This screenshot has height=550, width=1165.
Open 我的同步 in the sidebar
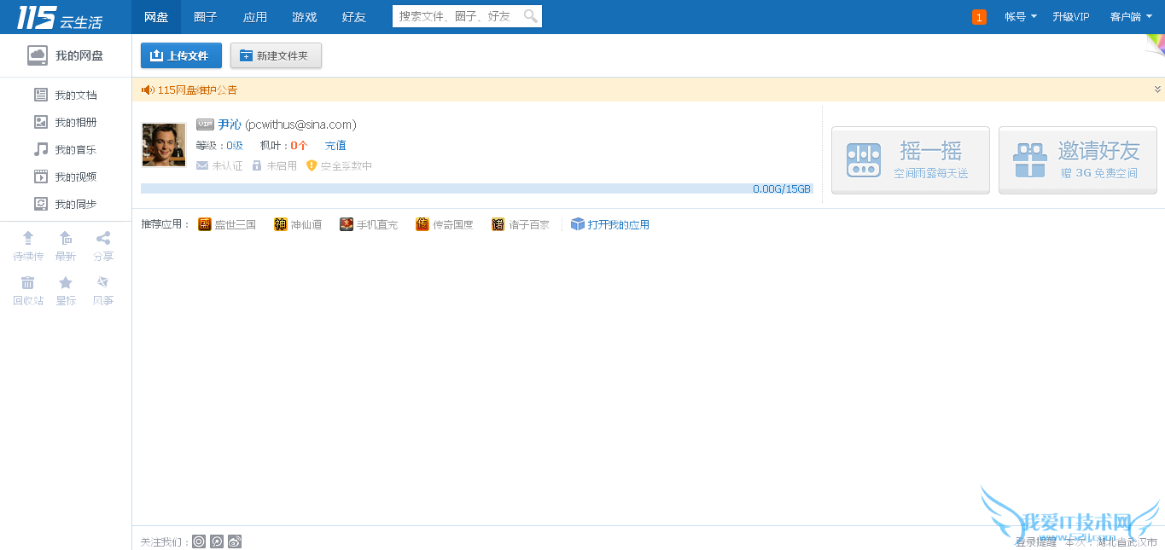point(66,204)
